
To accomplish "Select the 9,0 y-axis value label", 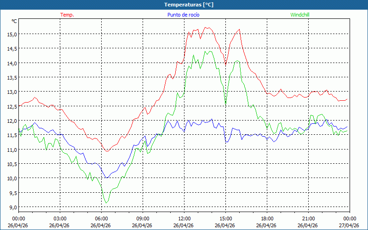I will point(12,207).
